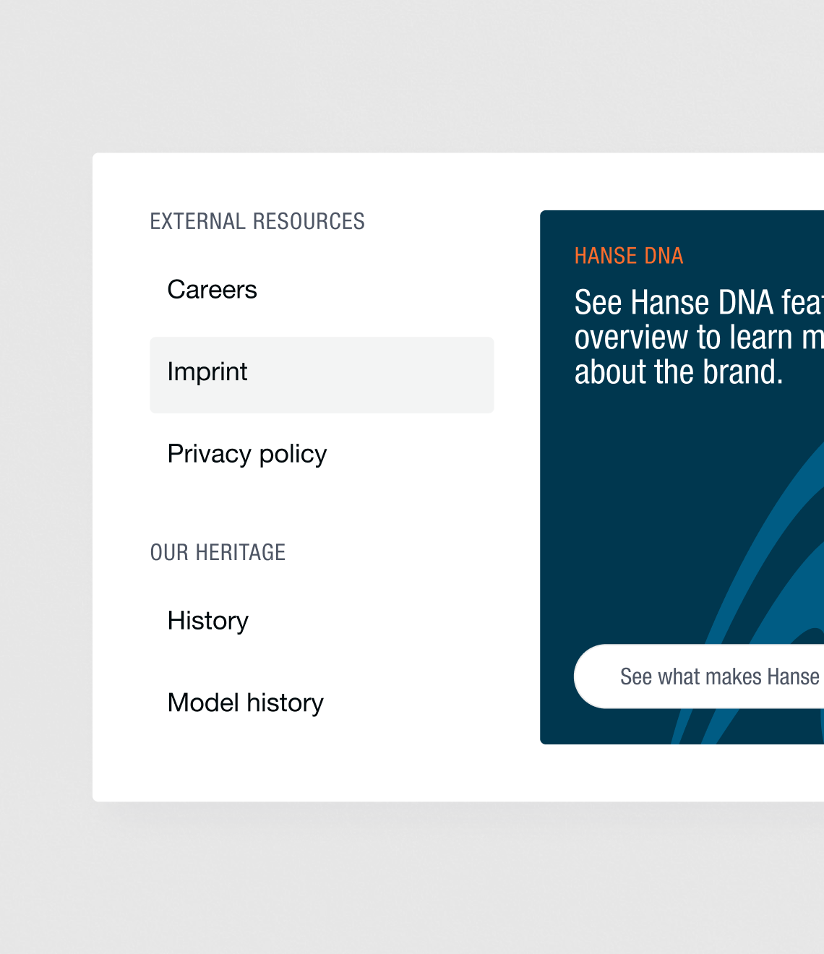View the History page under Our Heritage
The image size is (824, 954).
(x=207, y=620)
